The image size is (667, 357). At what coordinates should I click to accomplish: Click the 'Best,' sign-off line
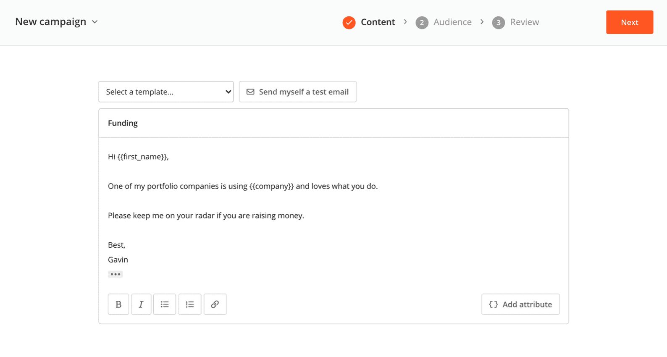(117, 245)
